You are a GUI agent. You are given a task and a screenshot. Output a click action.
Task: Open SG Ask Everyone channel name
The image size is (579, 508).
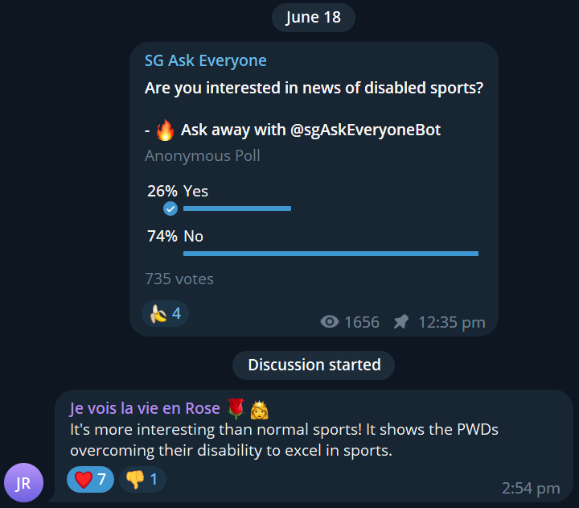click(205, 60)
